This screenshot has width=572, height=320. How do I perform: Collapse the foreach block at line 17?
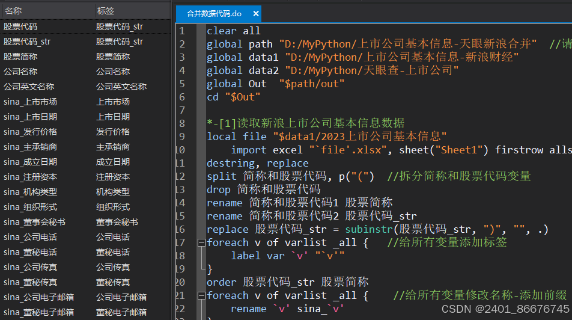[x=201, y=242]
